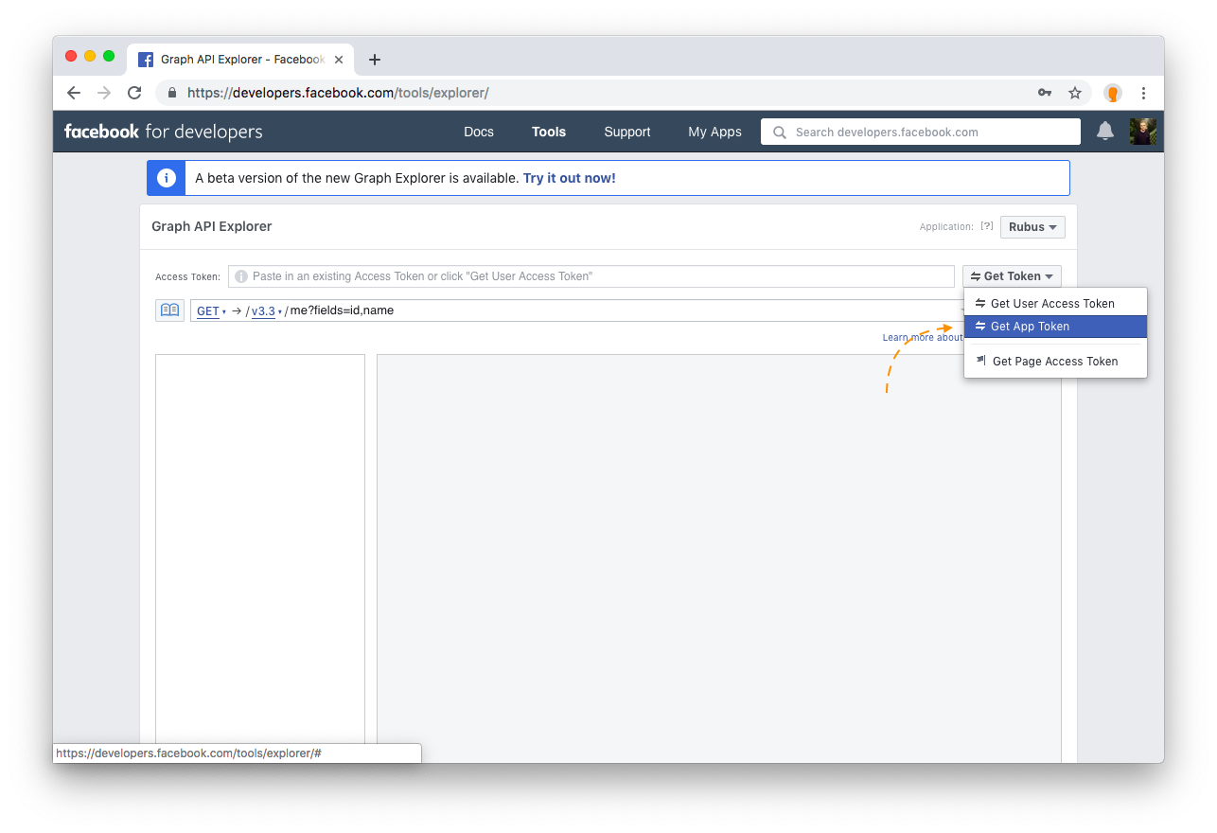
Task: Click the Application help question mark
Action: pos(987,226)
